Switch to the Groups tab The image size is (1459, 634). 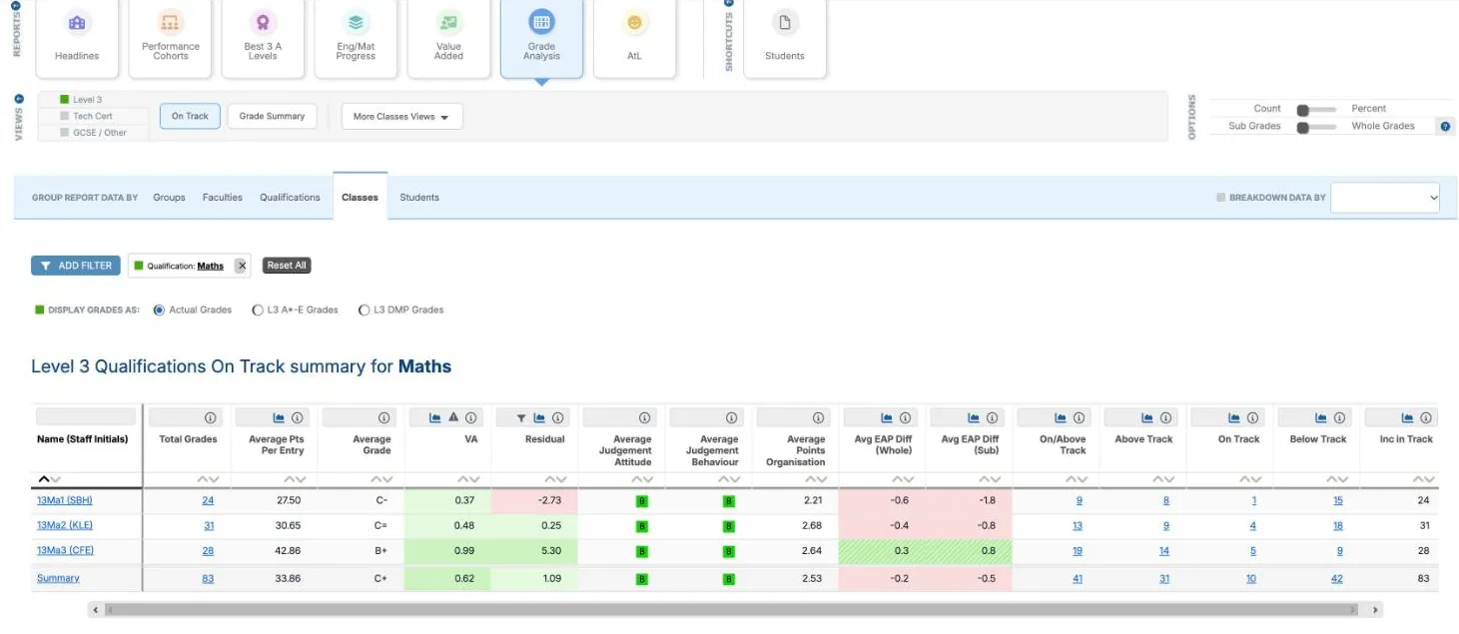[x=169, y=198]
